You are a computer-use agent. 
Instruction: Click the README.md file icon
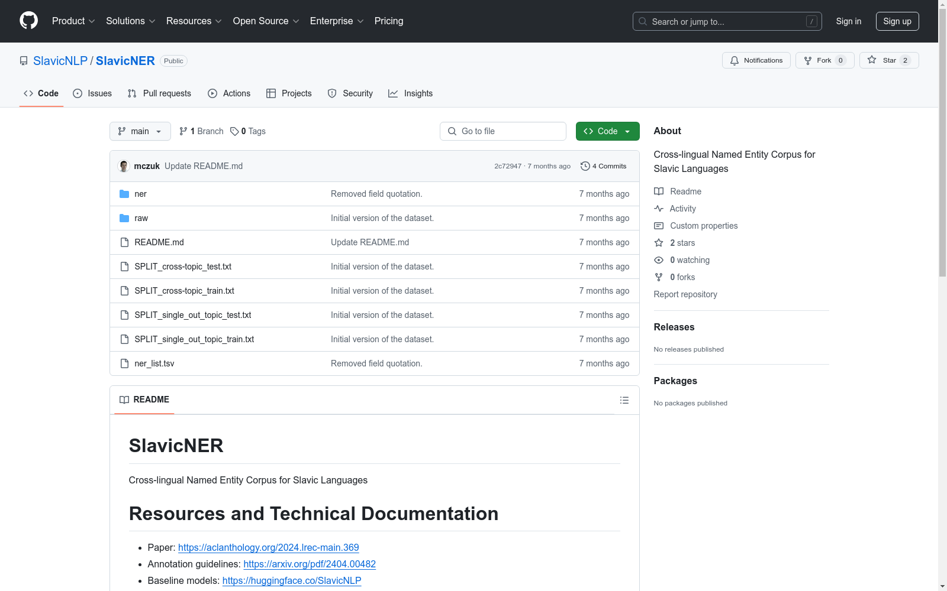[x=124, y=242]
